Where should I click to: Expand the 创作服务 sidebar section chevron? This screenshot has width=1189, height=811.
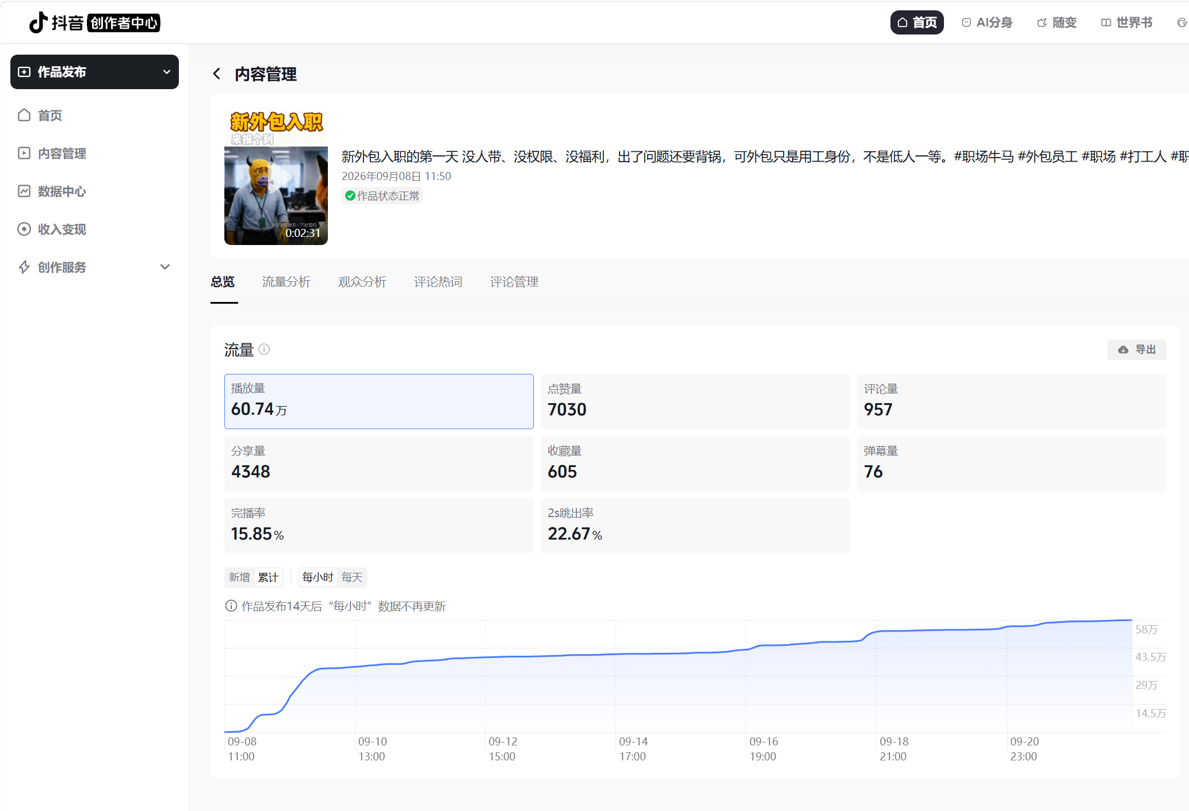coord(165,267)
